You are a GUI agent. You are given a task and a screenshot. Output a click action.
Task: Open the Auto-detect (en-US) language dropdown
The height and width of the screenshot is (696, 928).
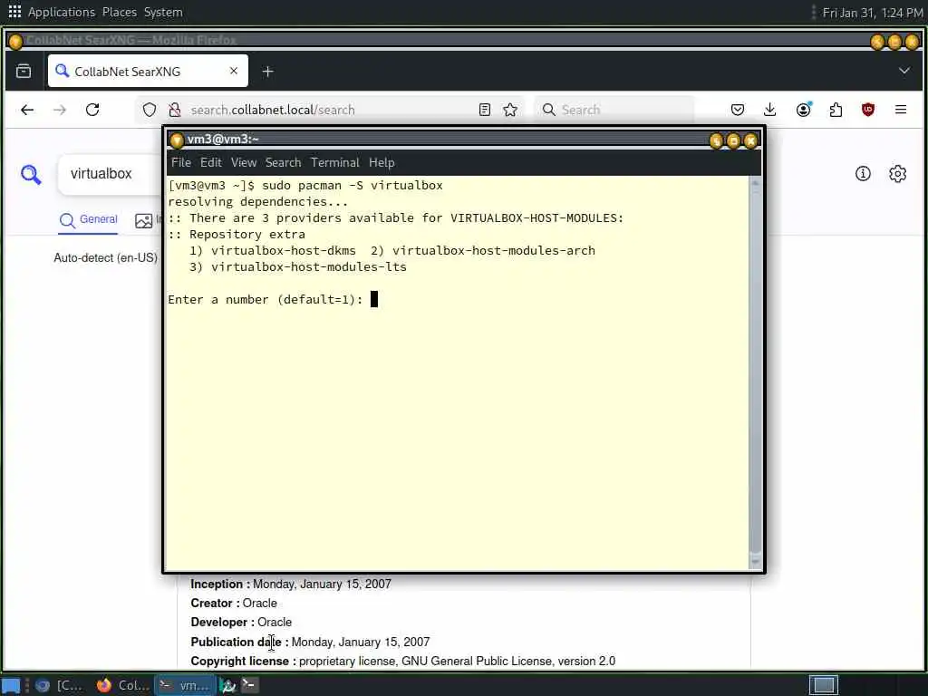(105, 258)
